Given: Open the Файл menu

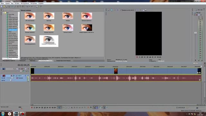Looking at the screenshot, I should click(2, 4).
